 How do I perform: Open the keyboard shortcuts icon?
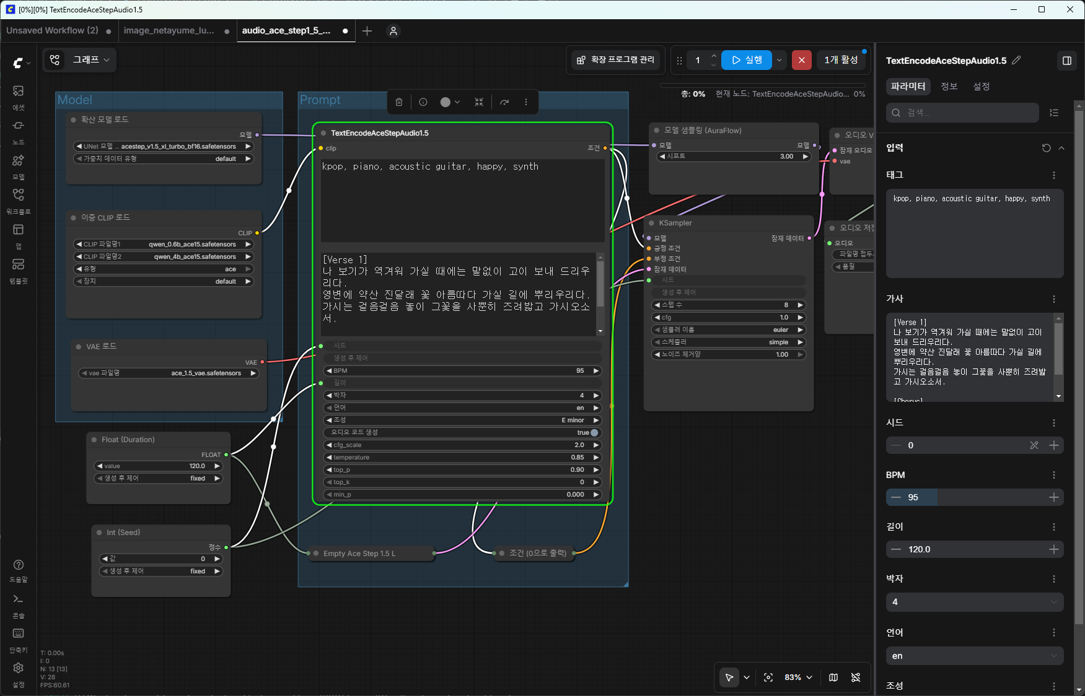click(x=19, y=640)
